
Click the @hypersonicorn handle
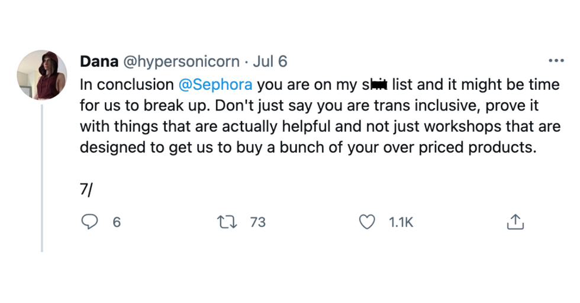click(x=181, y=61)
